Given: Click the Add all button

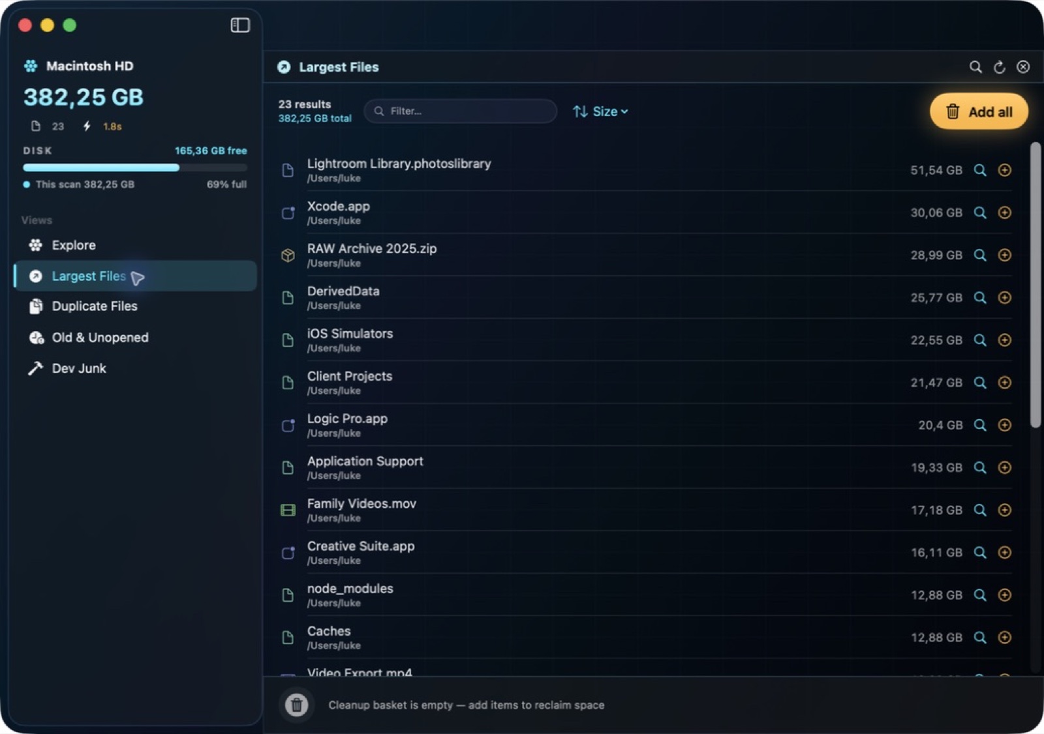Looking at the screenshot, I should tap(979, 111).
